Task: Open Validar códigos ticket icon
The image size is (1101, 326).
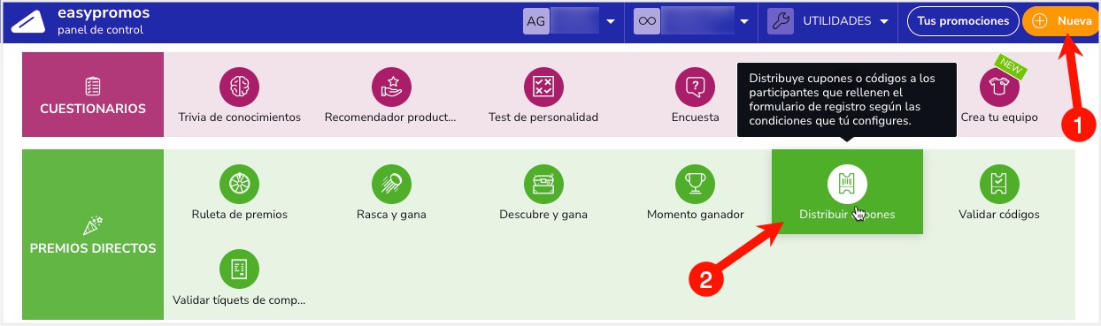Action: coord(998,184)
